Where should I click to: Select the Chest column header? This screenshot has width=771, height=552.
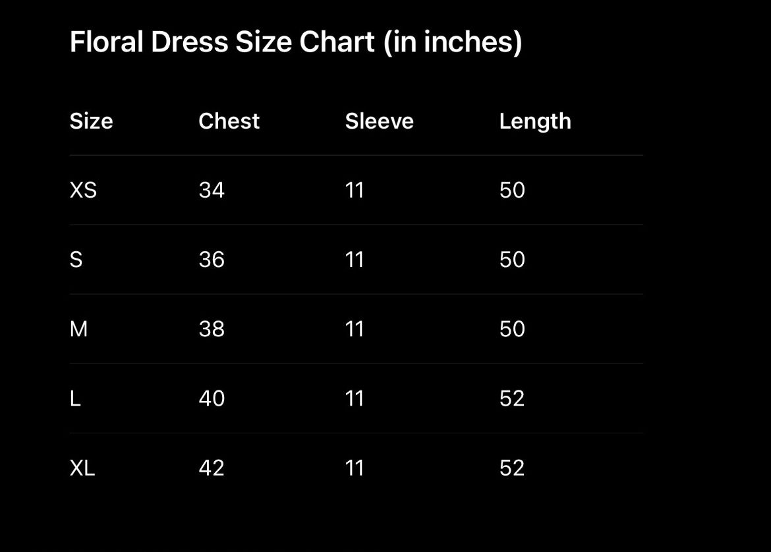tap(229, 121)
